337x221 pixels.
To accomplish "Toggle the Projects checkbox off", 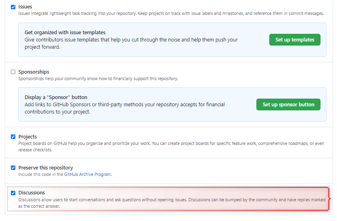I will 13,137.
